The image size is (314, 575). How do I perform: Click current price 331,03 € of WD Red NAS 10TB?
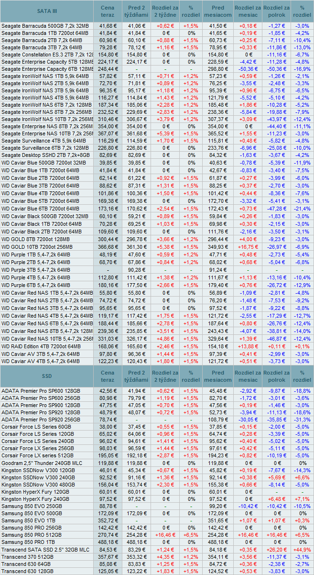(x=108, y=339)
